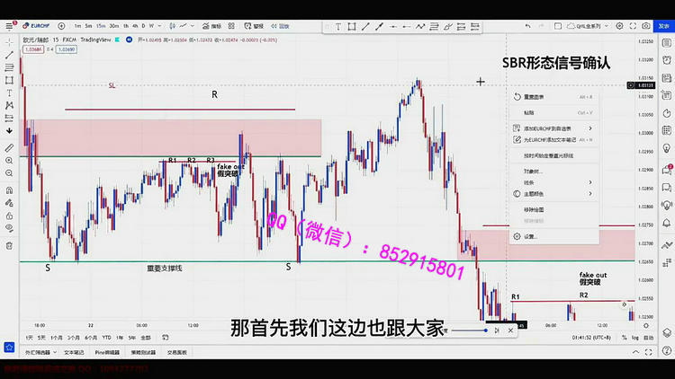Select the 15m timeframe button
Viewport: 675px width, 379px height.
[x=102, y=25]
